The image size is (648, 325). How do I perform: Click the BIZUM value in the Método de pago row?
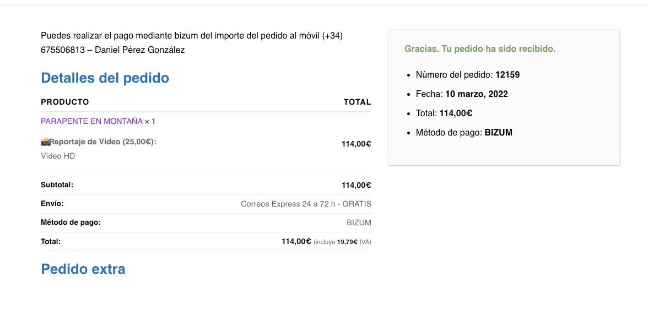[359, 223]
